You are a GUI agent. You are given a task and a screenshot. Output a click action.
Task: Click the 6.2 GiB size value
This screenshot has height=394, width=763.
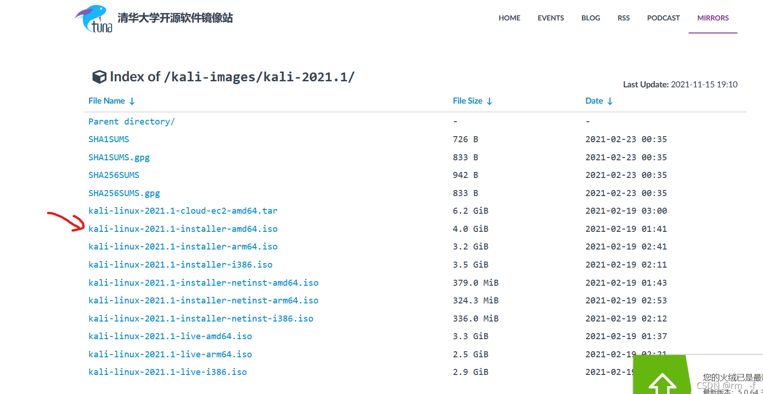471,211
